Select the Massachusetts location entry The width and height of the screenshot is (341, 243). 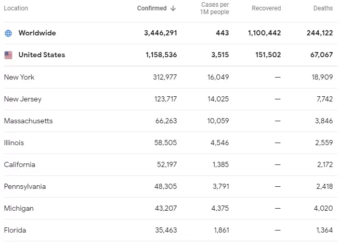[x=28, y=121]
